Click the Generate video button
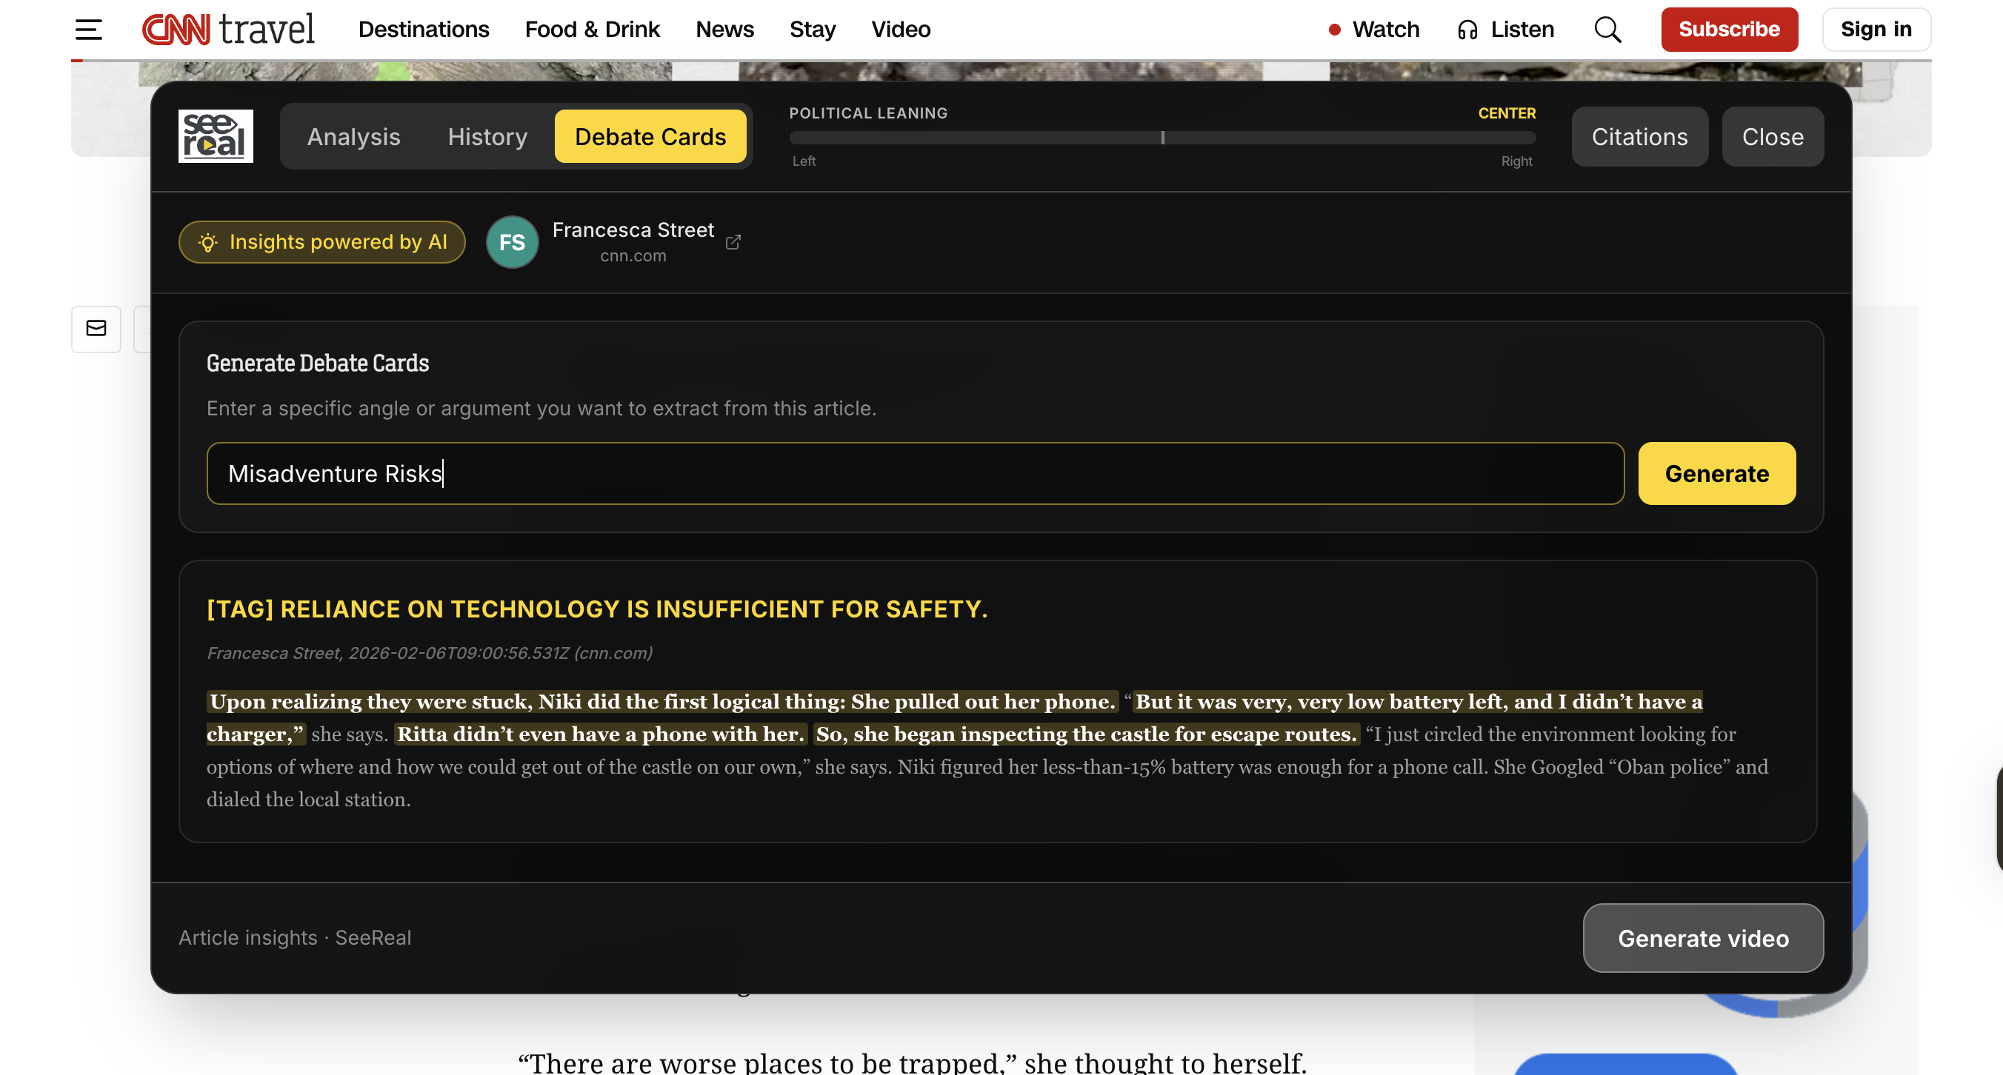The width and height of the screenshot is (2003, 1075). tap(1703, 937)
